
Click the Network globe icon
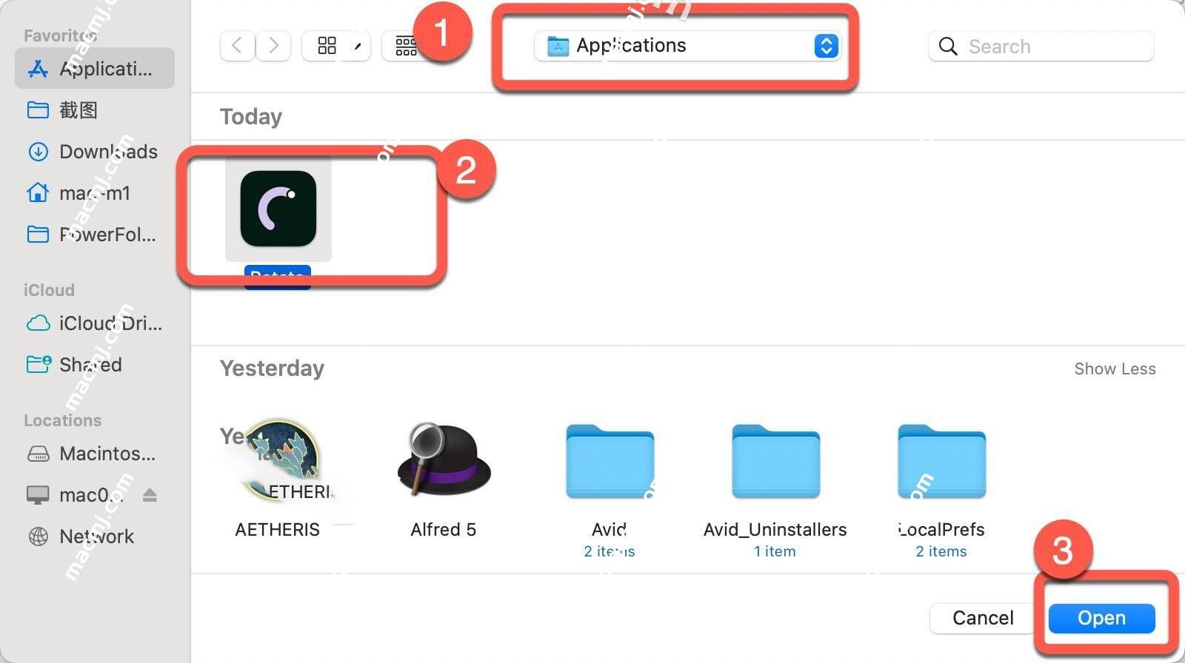pos(38,536)
